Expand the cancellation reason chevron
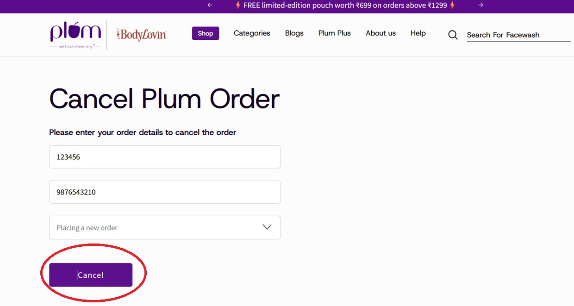This screenshot has width=574, height=306. coord(267,227)
